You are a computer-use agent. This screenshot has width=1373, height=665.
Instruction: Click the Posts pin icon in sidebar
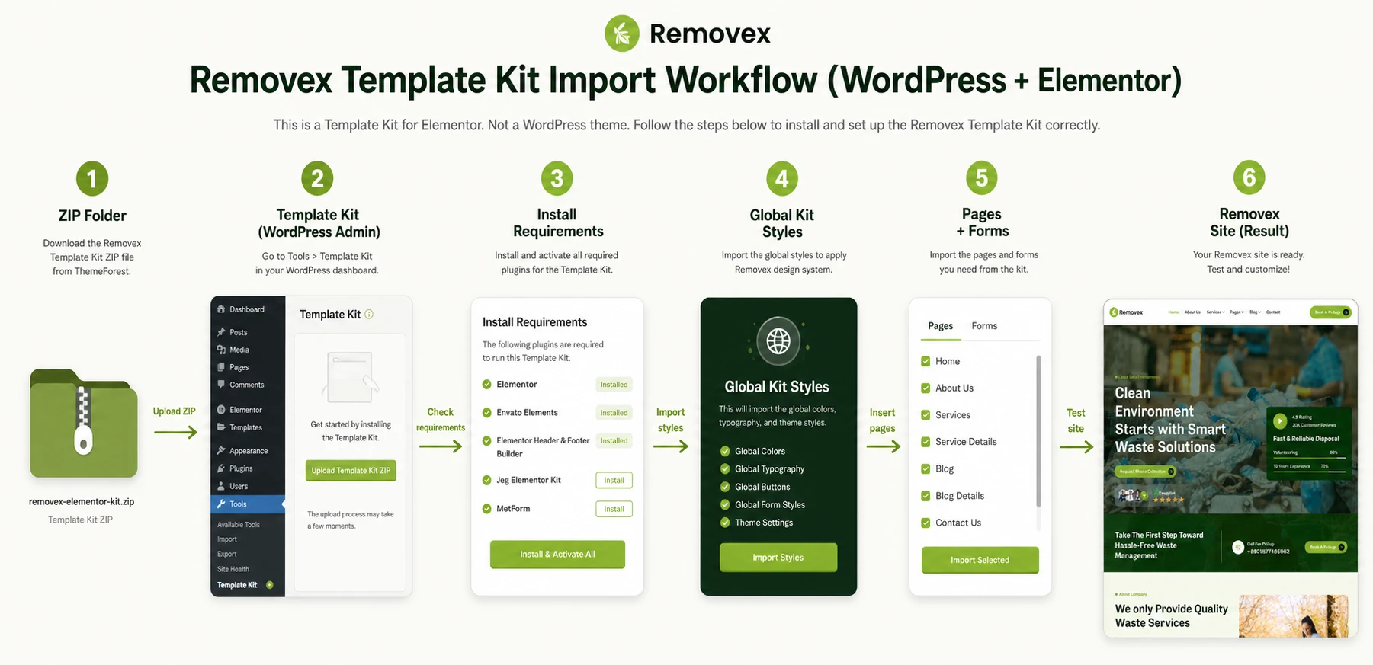(x=221, y=332)
